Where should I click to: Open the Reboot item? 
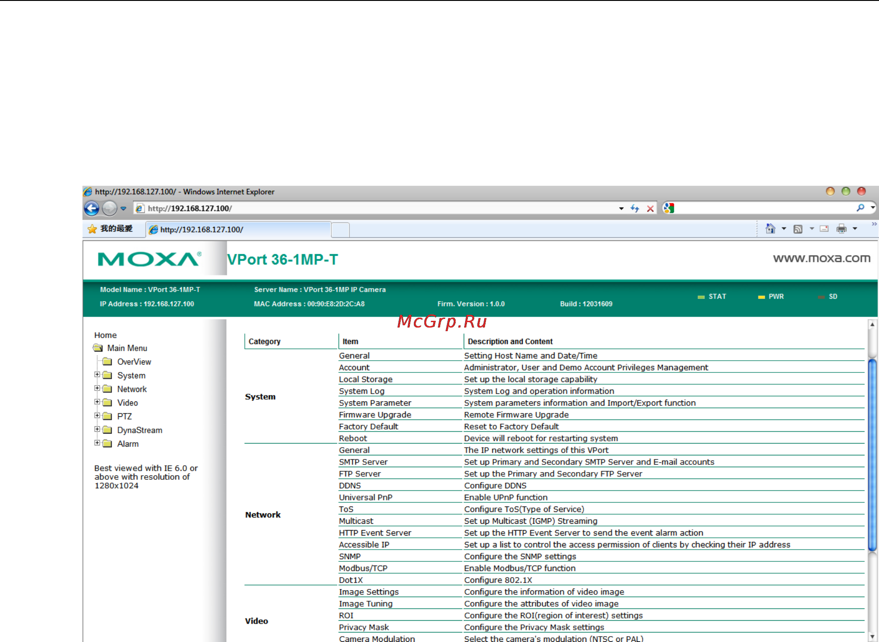pyautogui.click(x=353, y=438)
